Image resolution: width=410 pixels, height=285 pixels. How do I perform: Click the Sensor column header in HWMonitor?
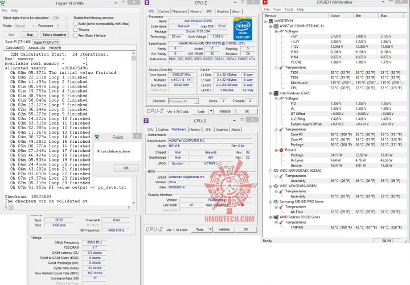pyautogui.click(x=296, y=16)
